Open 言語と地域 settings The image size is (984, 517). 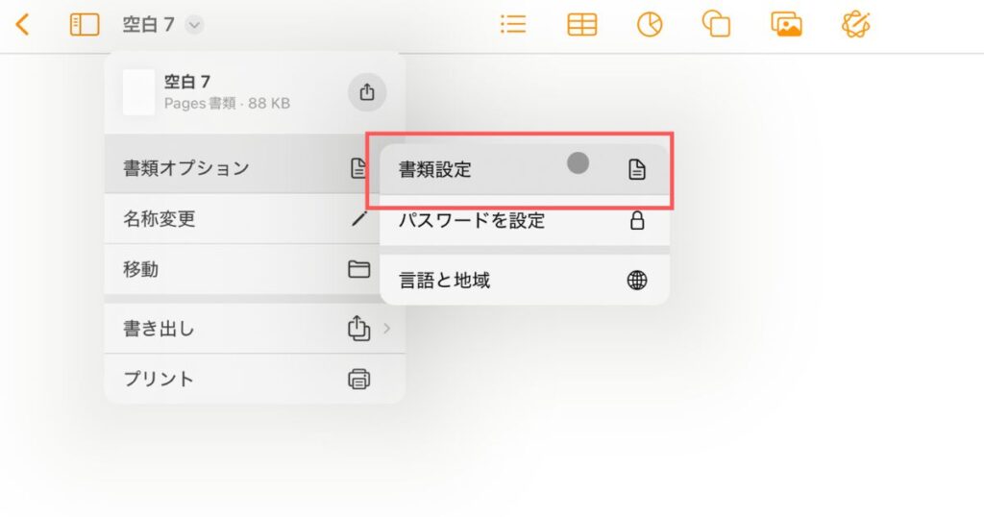(x=525, y=280)
